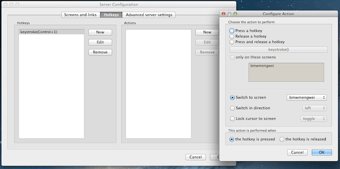340x169 pixels.
Task: Click OK in Configure Action dialog
Action: (x=322, y=153)
